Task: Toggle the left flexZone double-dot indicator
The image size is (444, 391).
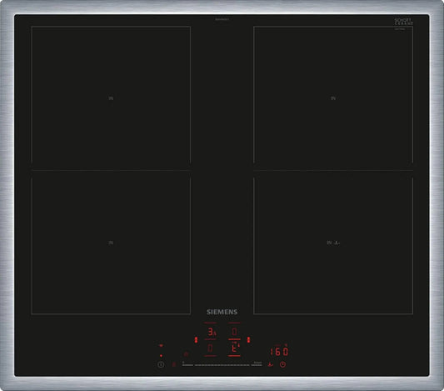Action: (196, 339)
